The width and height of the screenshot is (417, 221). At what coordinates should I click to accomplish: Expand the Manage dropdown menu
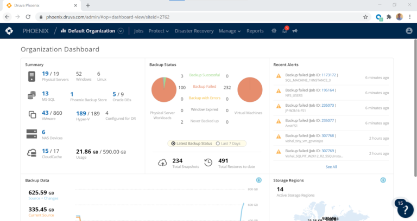coord(230,31)
